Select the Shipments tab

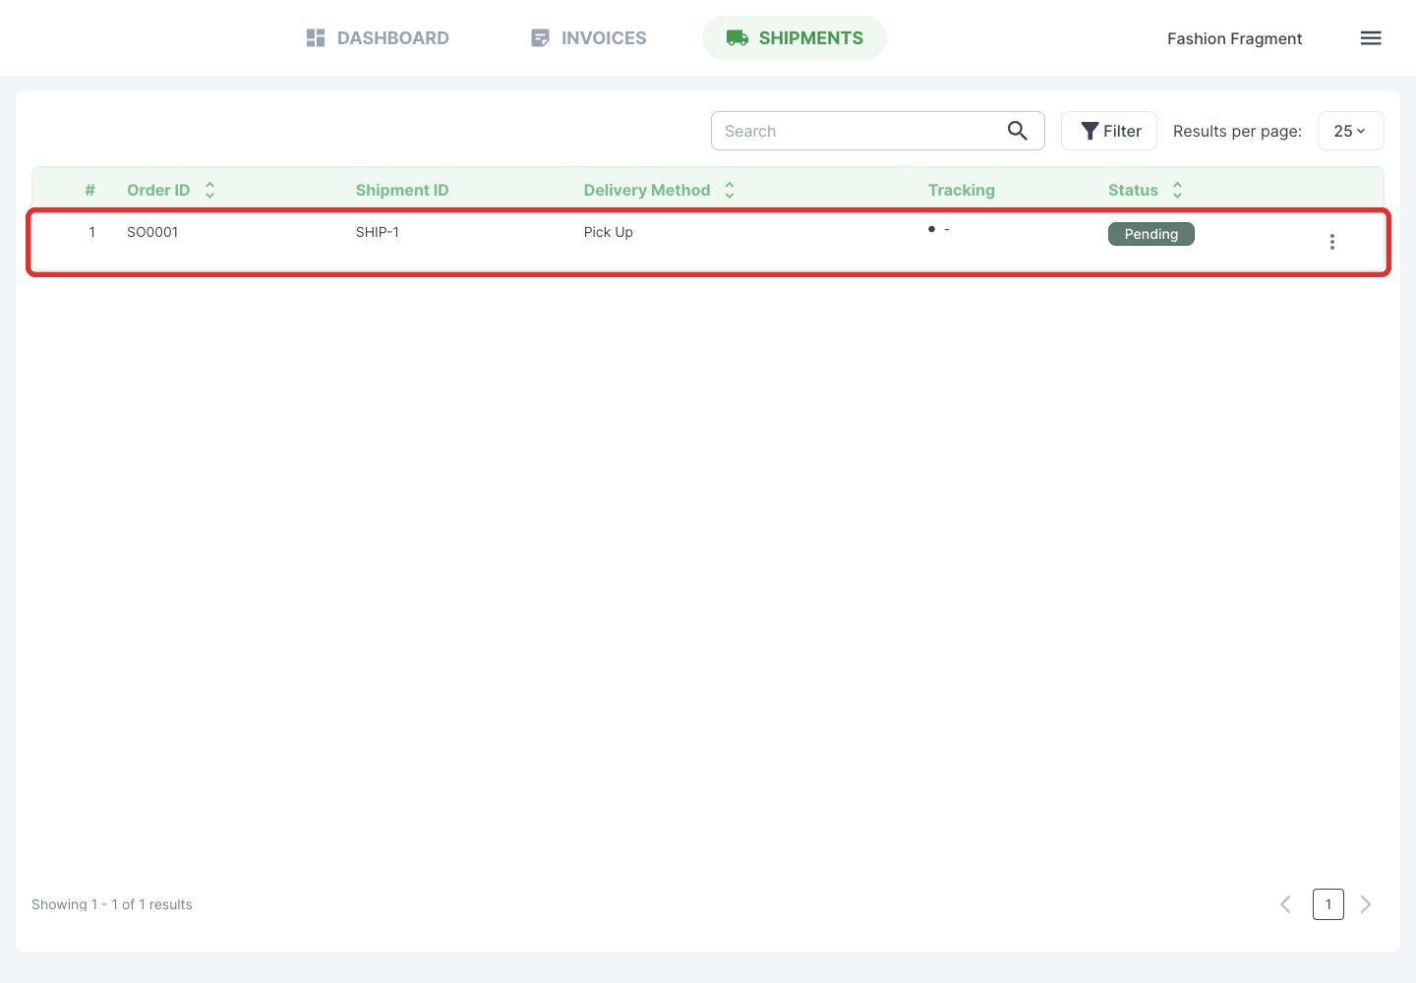click(795, 38)
